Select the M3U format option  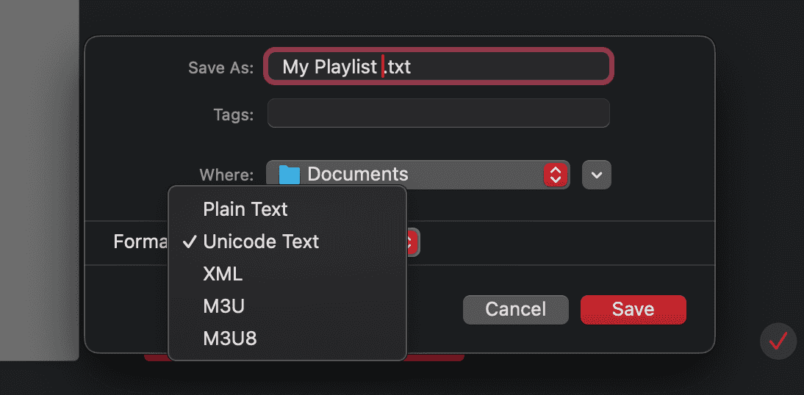(x=224, y=306)
